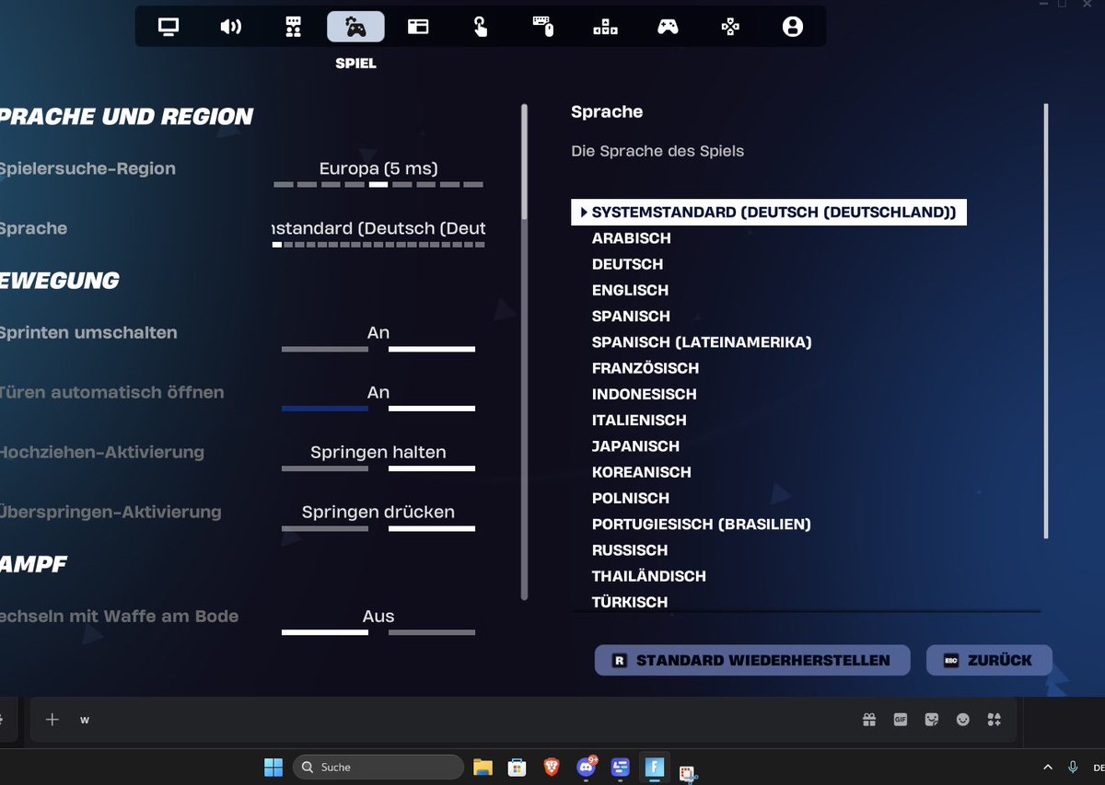Open the D-pad controller mapping tab icon
1105x785 pixels.
730,27
